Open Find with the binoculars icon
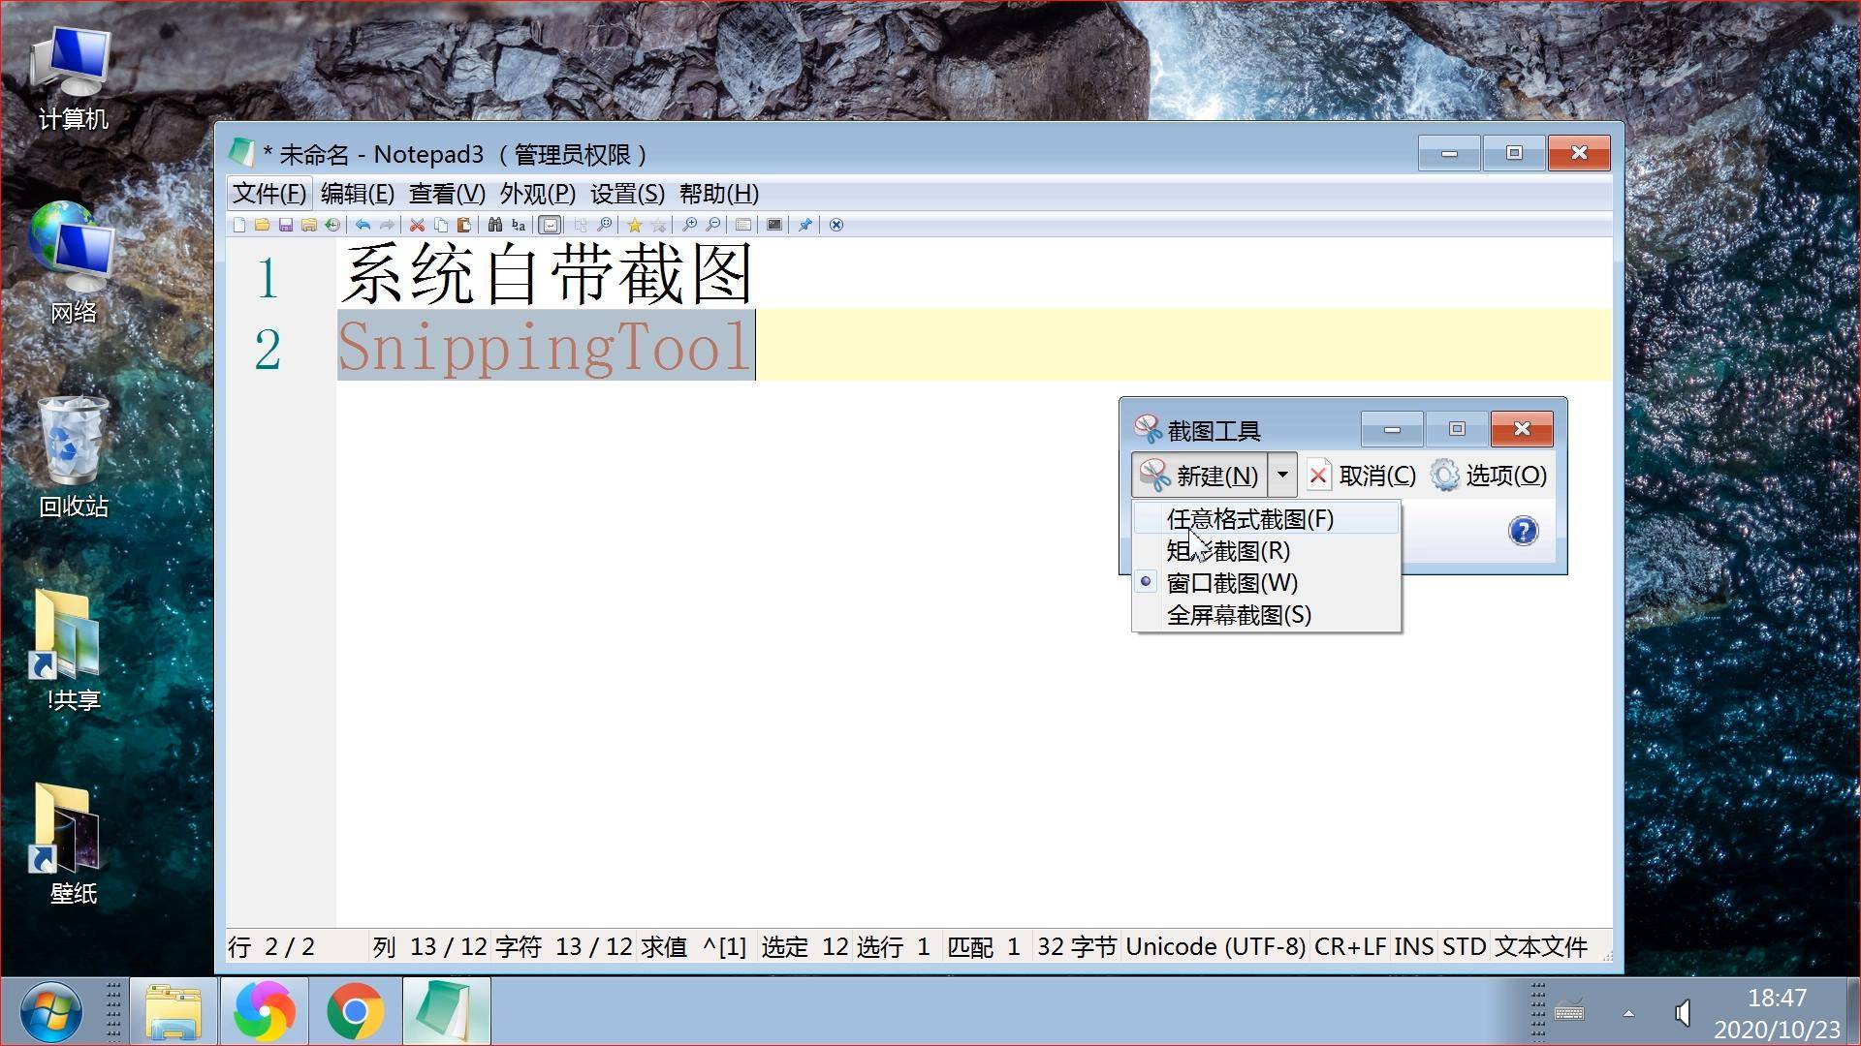 pyautogui.click(x=495, y=225)
